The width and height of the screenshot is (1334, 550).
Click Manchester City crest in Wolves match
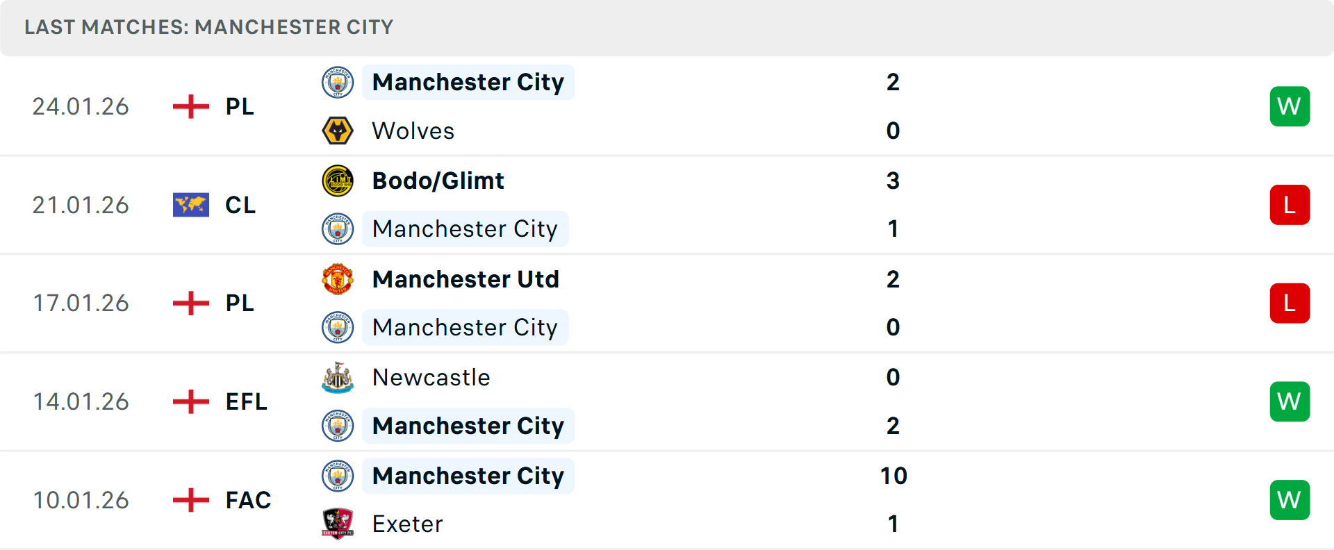[x=338, y=83]
